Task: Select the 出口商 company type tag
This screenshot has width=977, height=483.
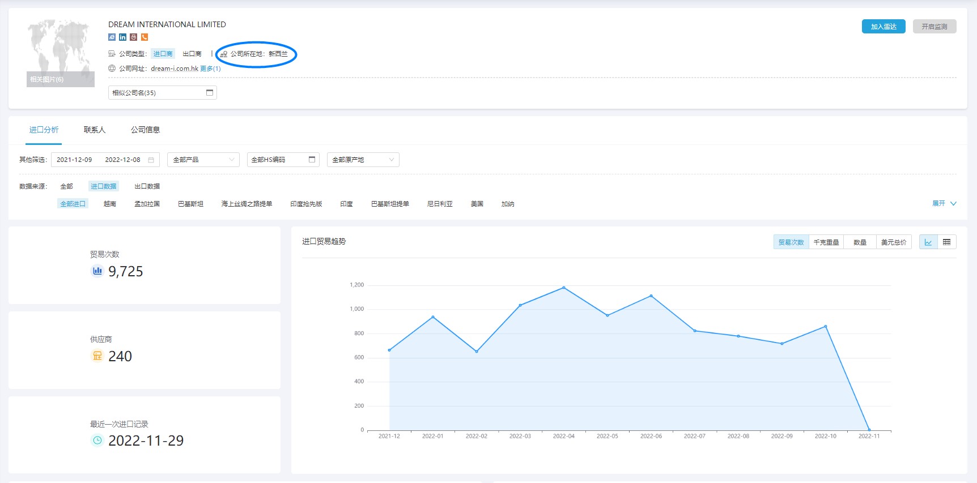Action: point(192,54)
